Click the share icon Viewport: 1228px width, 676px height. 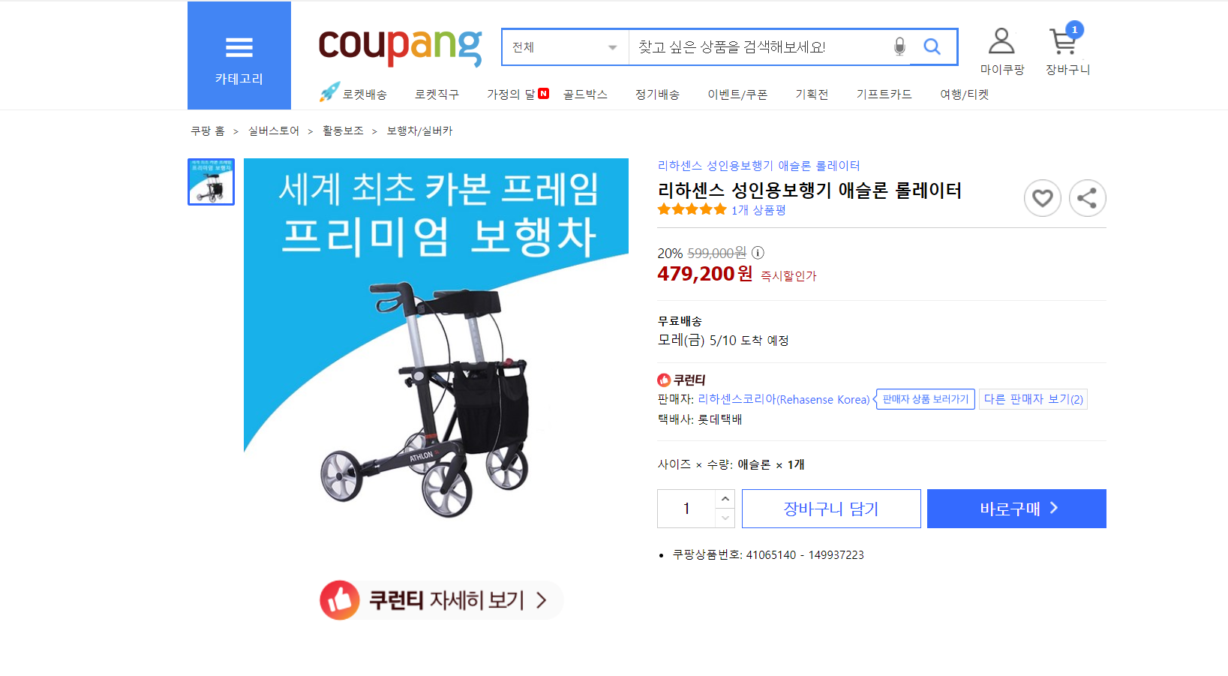(x=1087, y=198)
